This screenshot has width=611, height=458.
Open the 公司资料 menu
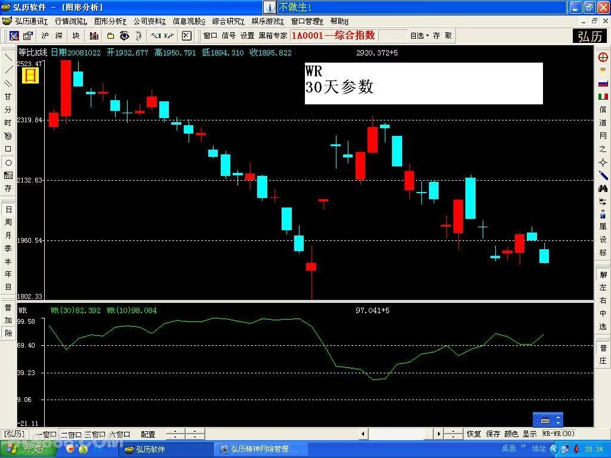click(x=150, y=21)
